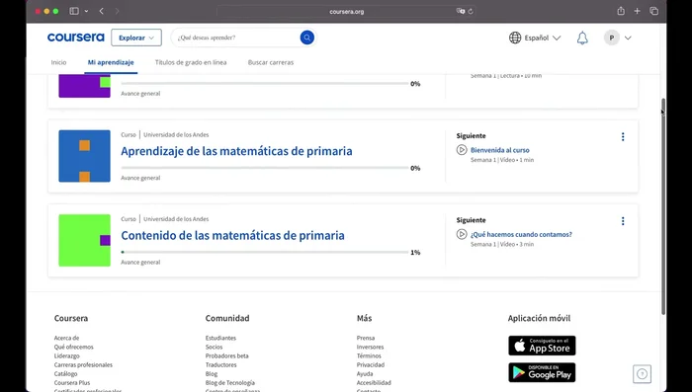
Task: Open the Buscar carreras tab
Action: point(271,62)
